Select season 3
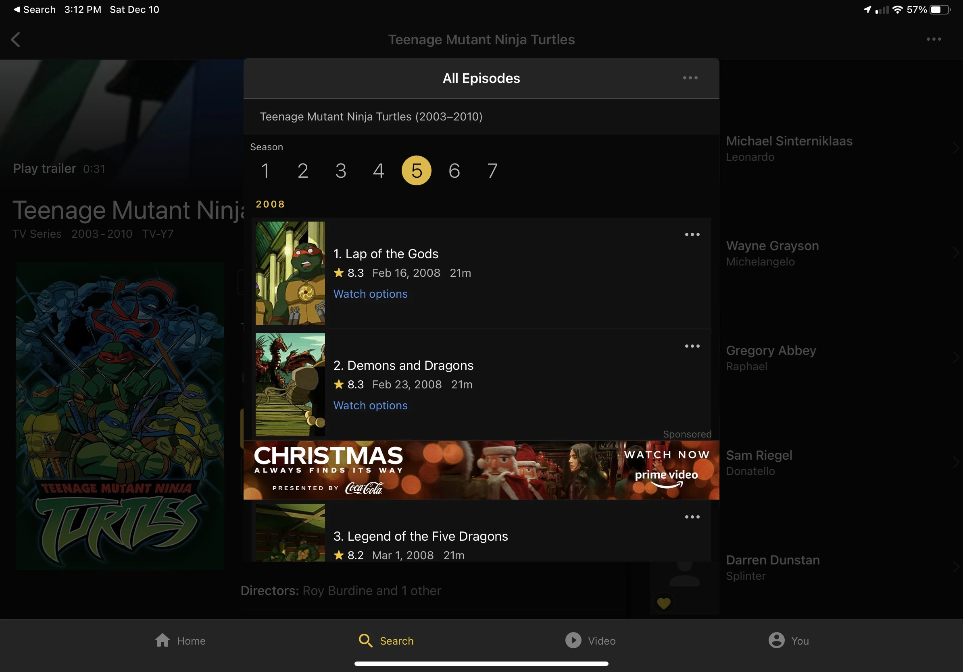Screen dimensions: 963x672 (341, 171)
